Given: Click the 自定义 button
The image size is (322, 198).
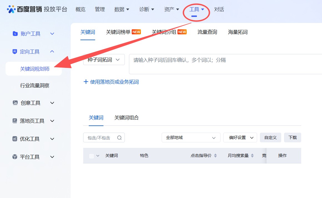Looking at the screenshot, I should pos(270,137).
